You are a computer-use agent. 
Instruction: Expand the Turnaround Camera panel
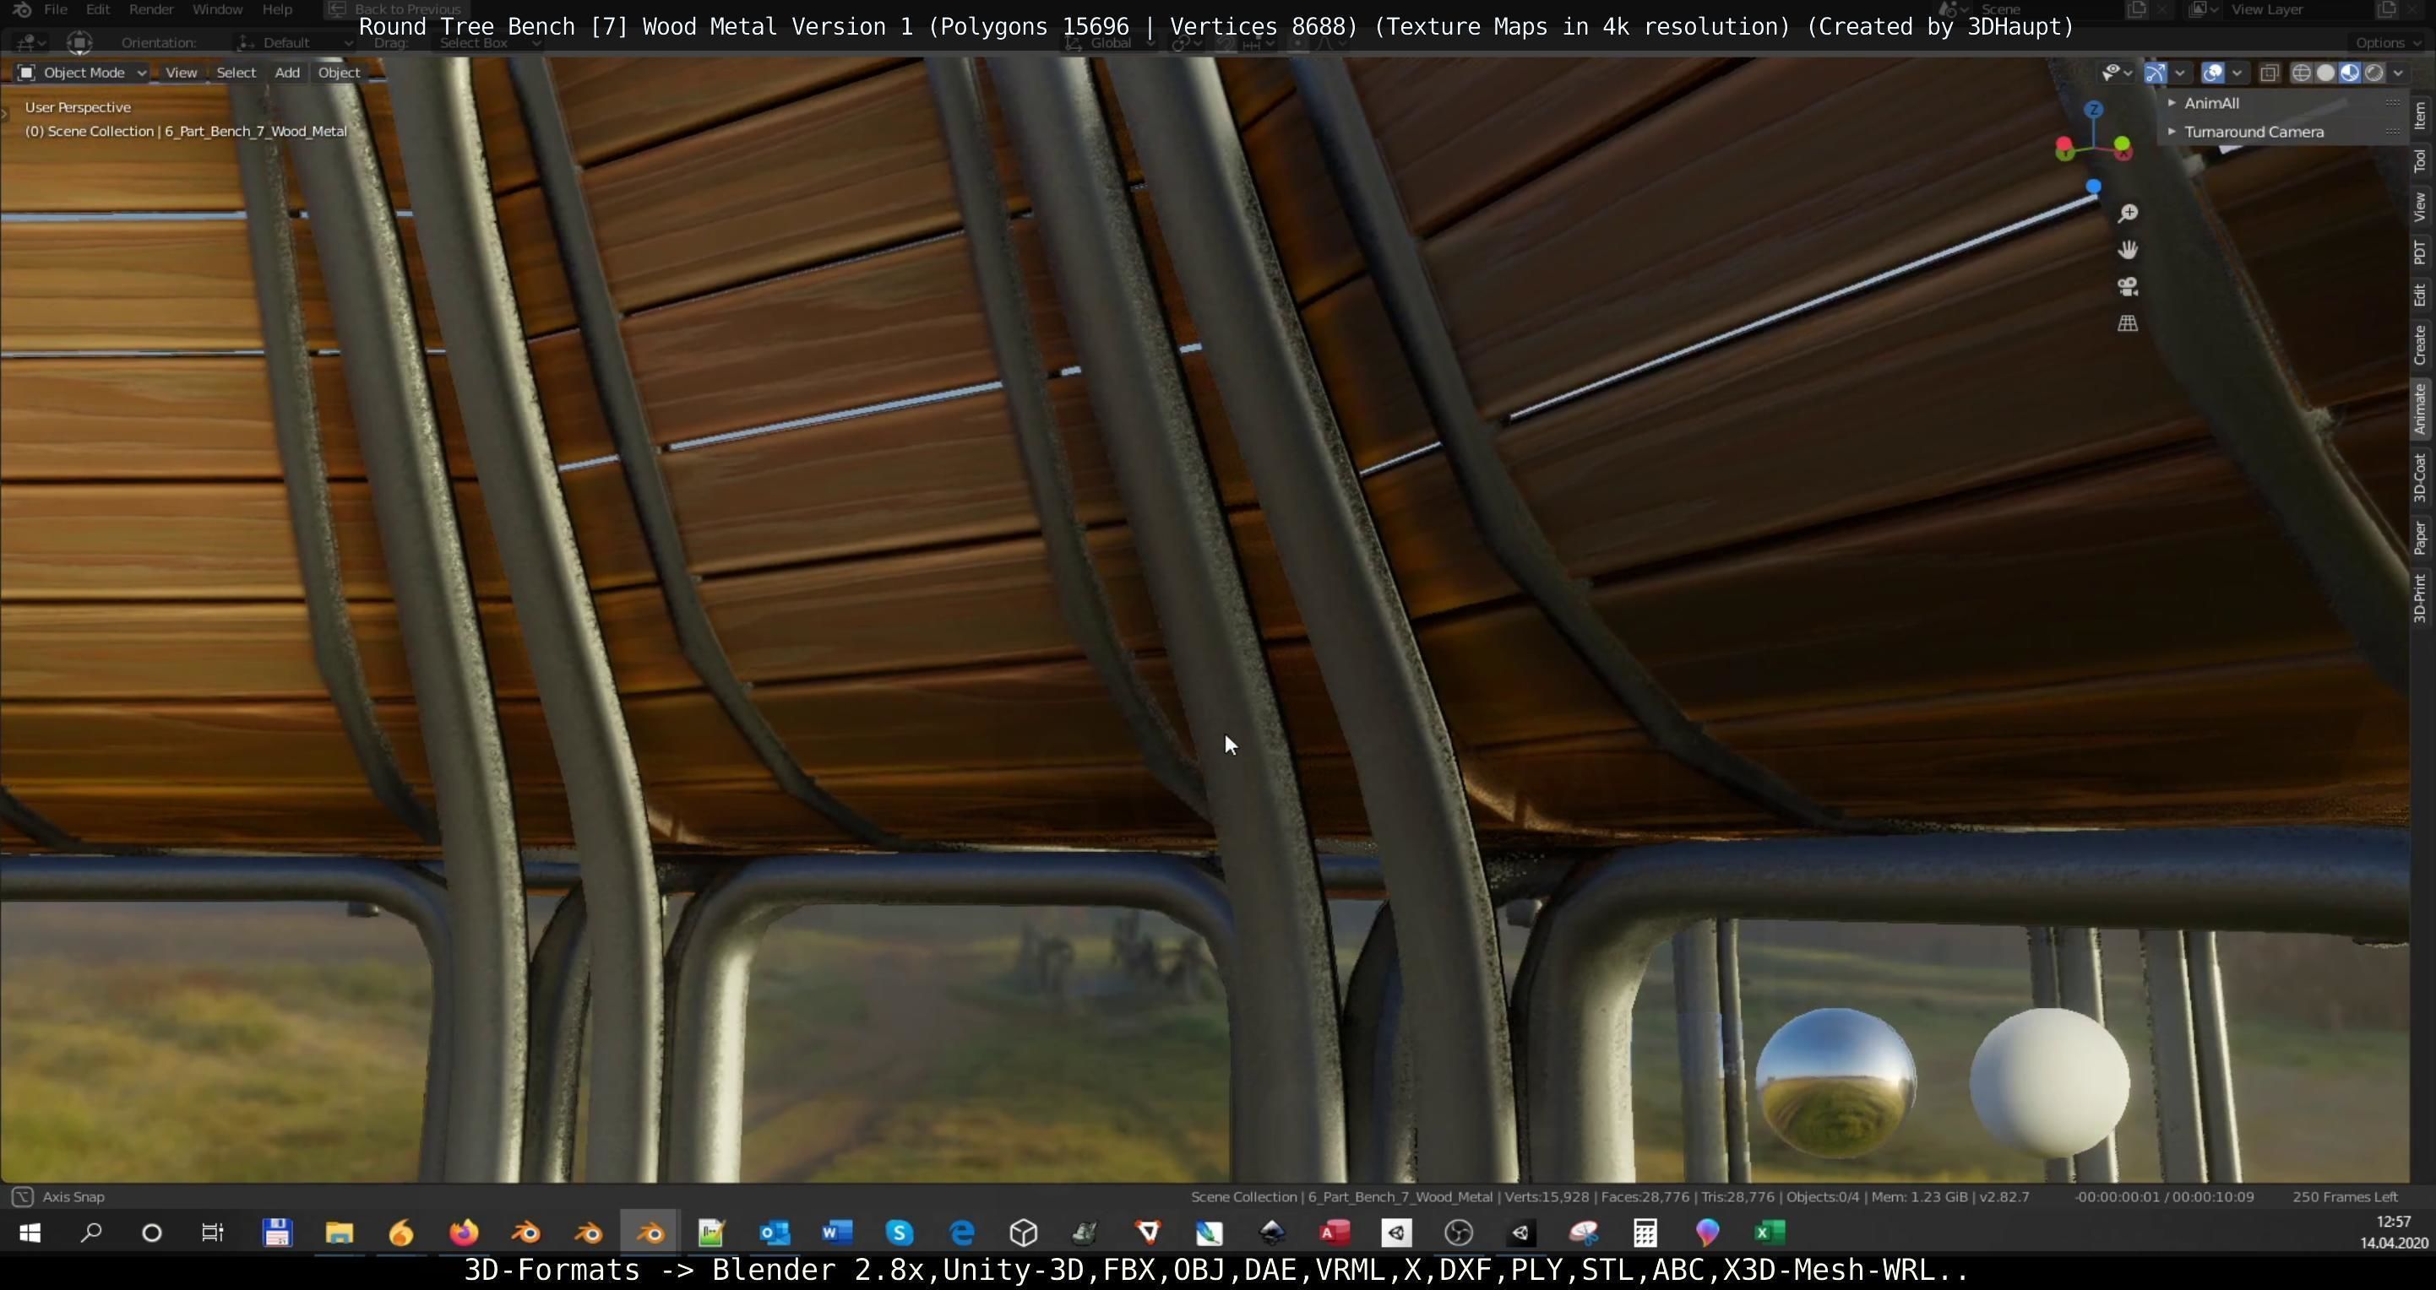pos(2253,133)
